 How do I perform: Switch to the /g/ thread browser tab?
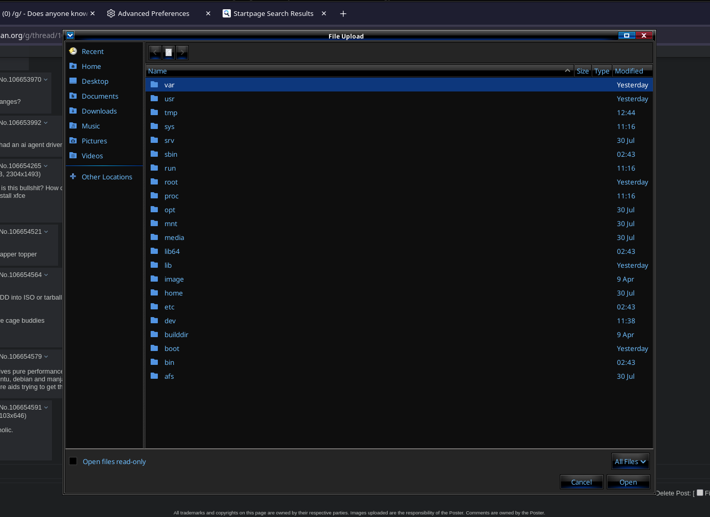[x=45, y=13]
